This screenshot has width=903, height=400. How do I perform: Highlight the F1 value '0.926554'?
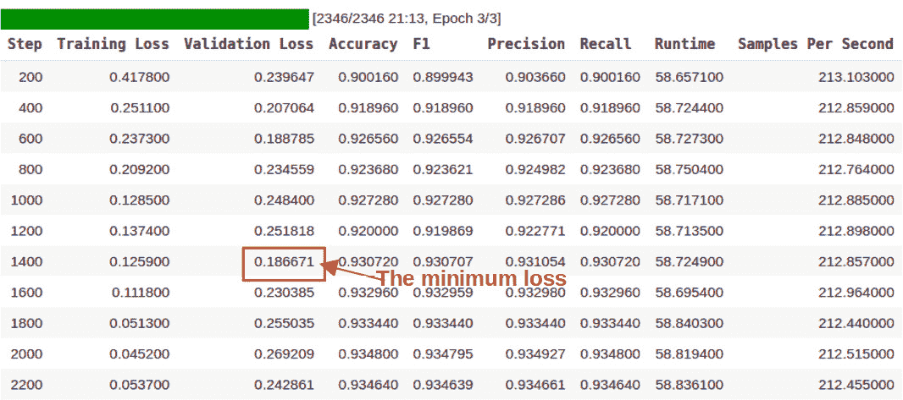tap(443, 139)
